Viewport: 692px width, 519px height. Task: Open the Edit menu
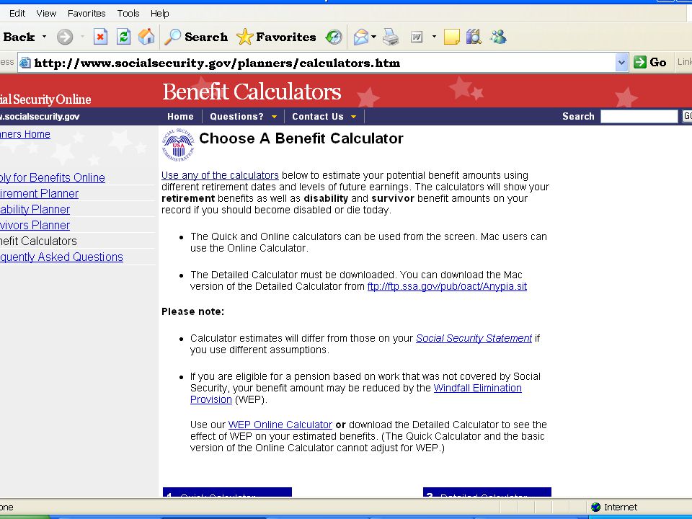[17, 13]
